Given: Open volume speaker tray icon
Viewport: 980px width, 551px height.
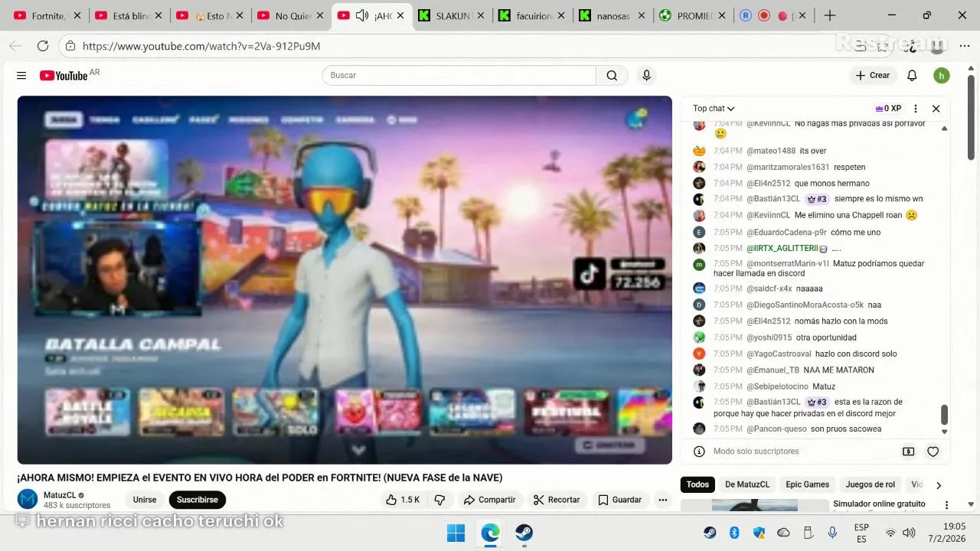Looking at the screenshot, I should point(909,533).
